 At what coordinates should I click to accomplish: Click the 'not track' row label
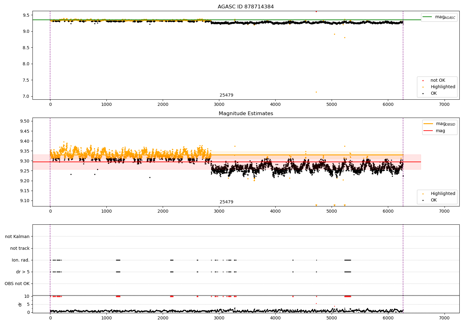pyautogui.click(x=20, y=248)
